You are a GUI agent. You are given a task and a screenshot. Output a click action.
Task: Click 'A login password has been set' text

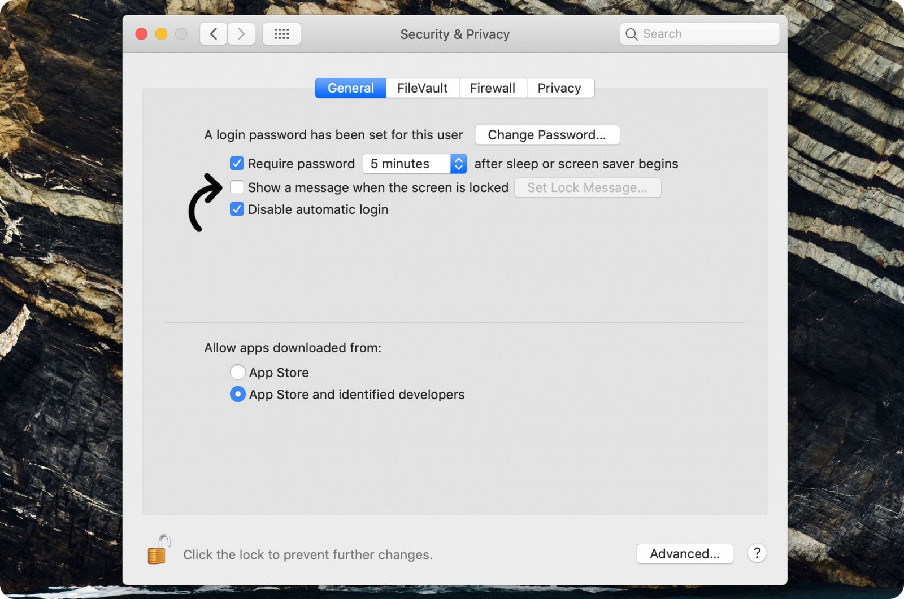(333, 135)
